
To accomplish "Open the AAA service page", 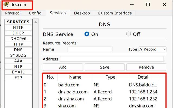I will tap(18, 61).
